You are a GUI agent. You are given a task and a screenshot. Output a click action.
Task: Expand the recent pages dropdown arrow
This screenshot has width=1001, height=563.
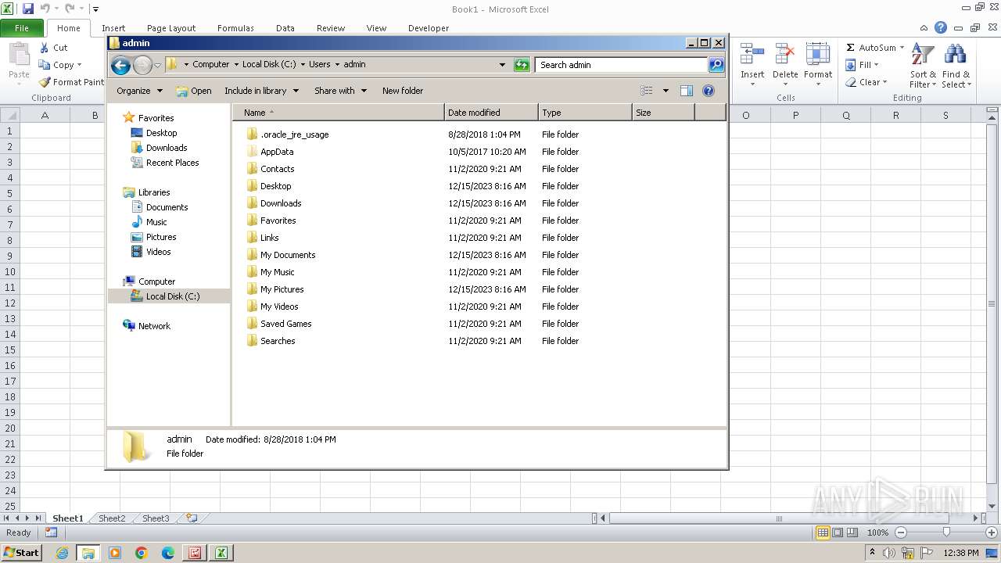coord(157,65)
